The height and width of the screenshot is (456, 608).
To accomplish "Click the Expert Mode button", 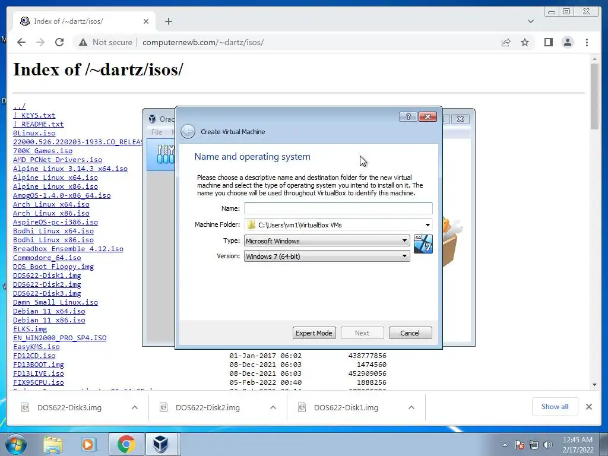I will [x=314, y=333].
